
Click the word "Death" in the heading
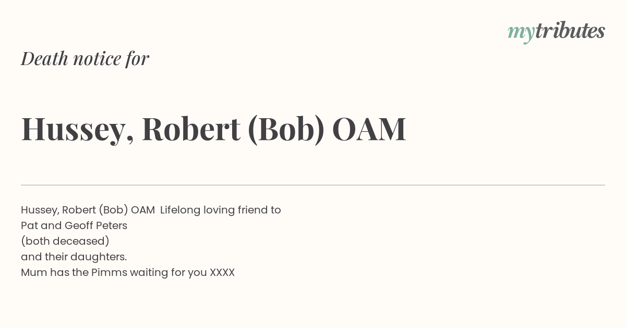pos(44,58)
